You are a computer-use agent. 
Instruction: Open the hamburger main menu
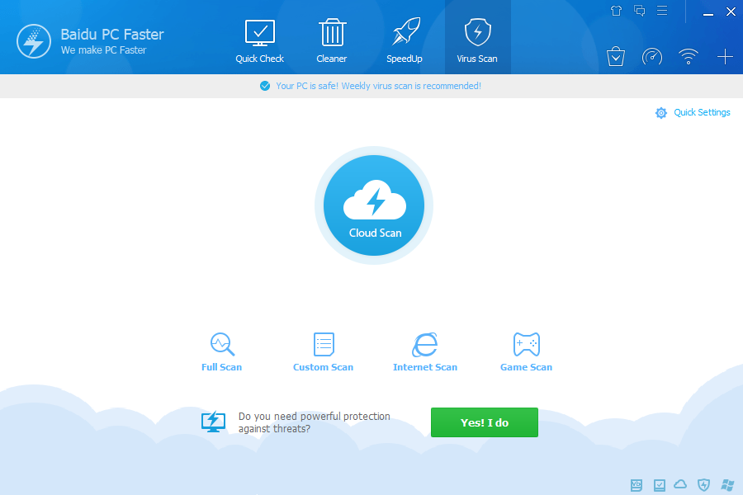[x=662, y=11]
